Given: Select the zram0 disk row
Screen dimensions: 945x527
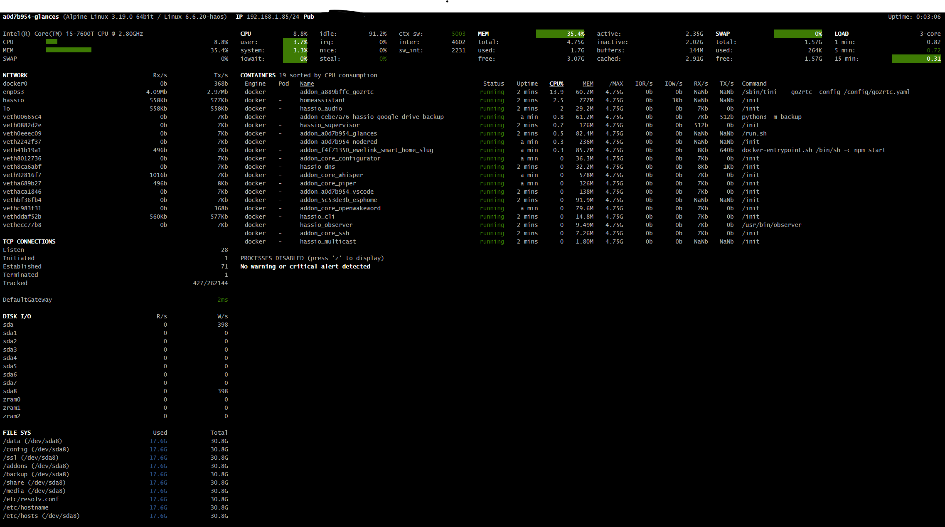Looking at the screenshot, I should point(115,399).
